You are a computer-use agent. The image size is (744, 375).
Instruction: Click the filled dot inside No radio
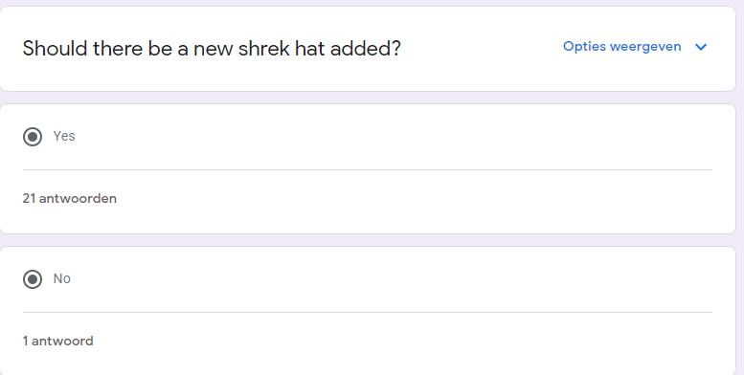33,279
